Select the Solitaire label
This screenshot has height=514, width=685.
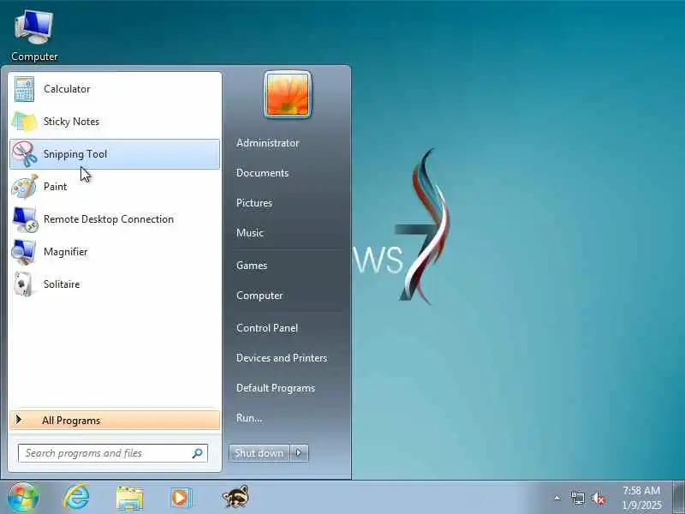(x=62, y=284)
